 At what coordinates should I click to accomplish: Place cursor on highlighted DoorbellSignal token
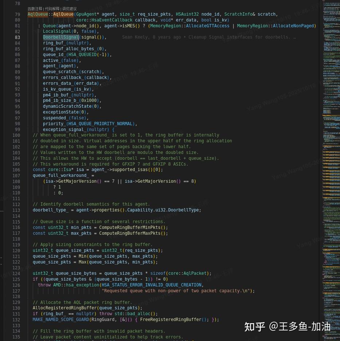[x=61, y=37]
